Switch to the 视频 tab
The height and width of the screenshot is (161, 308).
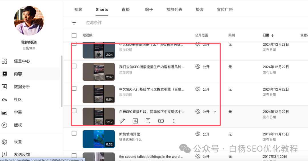pyautogui.click(x=78, y=10)
